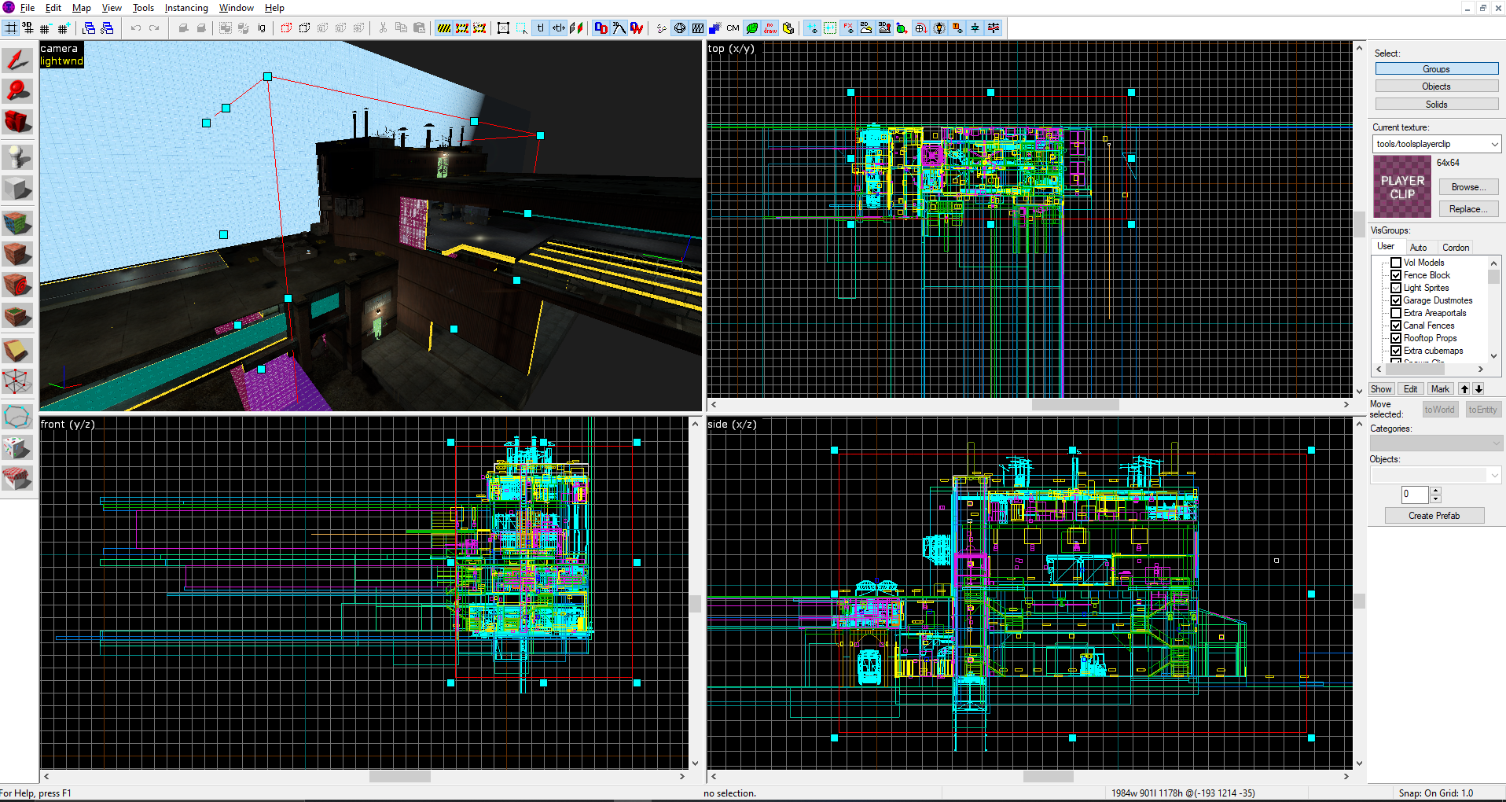Select the Block creation tool

pyautogui.click(x=18, y=189)
